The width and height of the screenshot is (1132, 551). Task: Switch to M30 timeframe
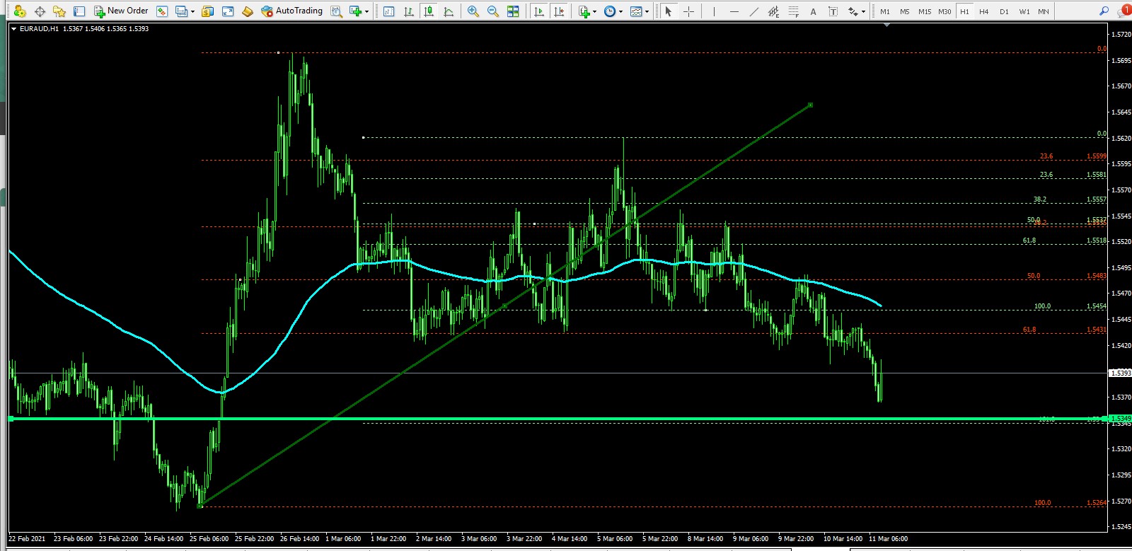click(945, 11)
